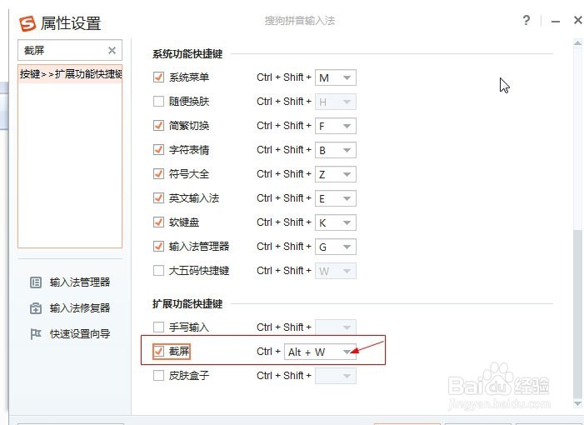Click the search field containing 截屏
584x425 pixels.
(x=70, y=50)
